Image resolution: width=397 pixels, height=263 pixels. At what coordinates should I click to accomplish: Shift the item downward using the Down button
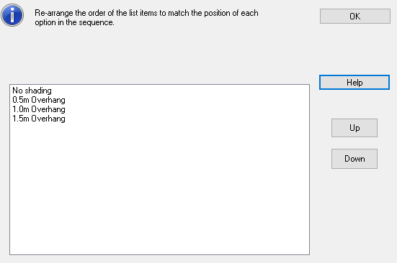[x=354, y=159]
